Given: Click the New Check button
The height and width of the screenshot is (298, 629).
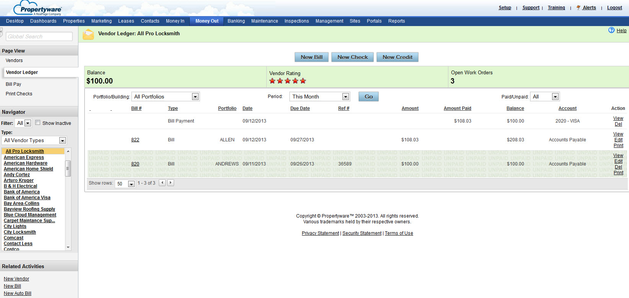Looking at the screenshot, I should 352,57.
